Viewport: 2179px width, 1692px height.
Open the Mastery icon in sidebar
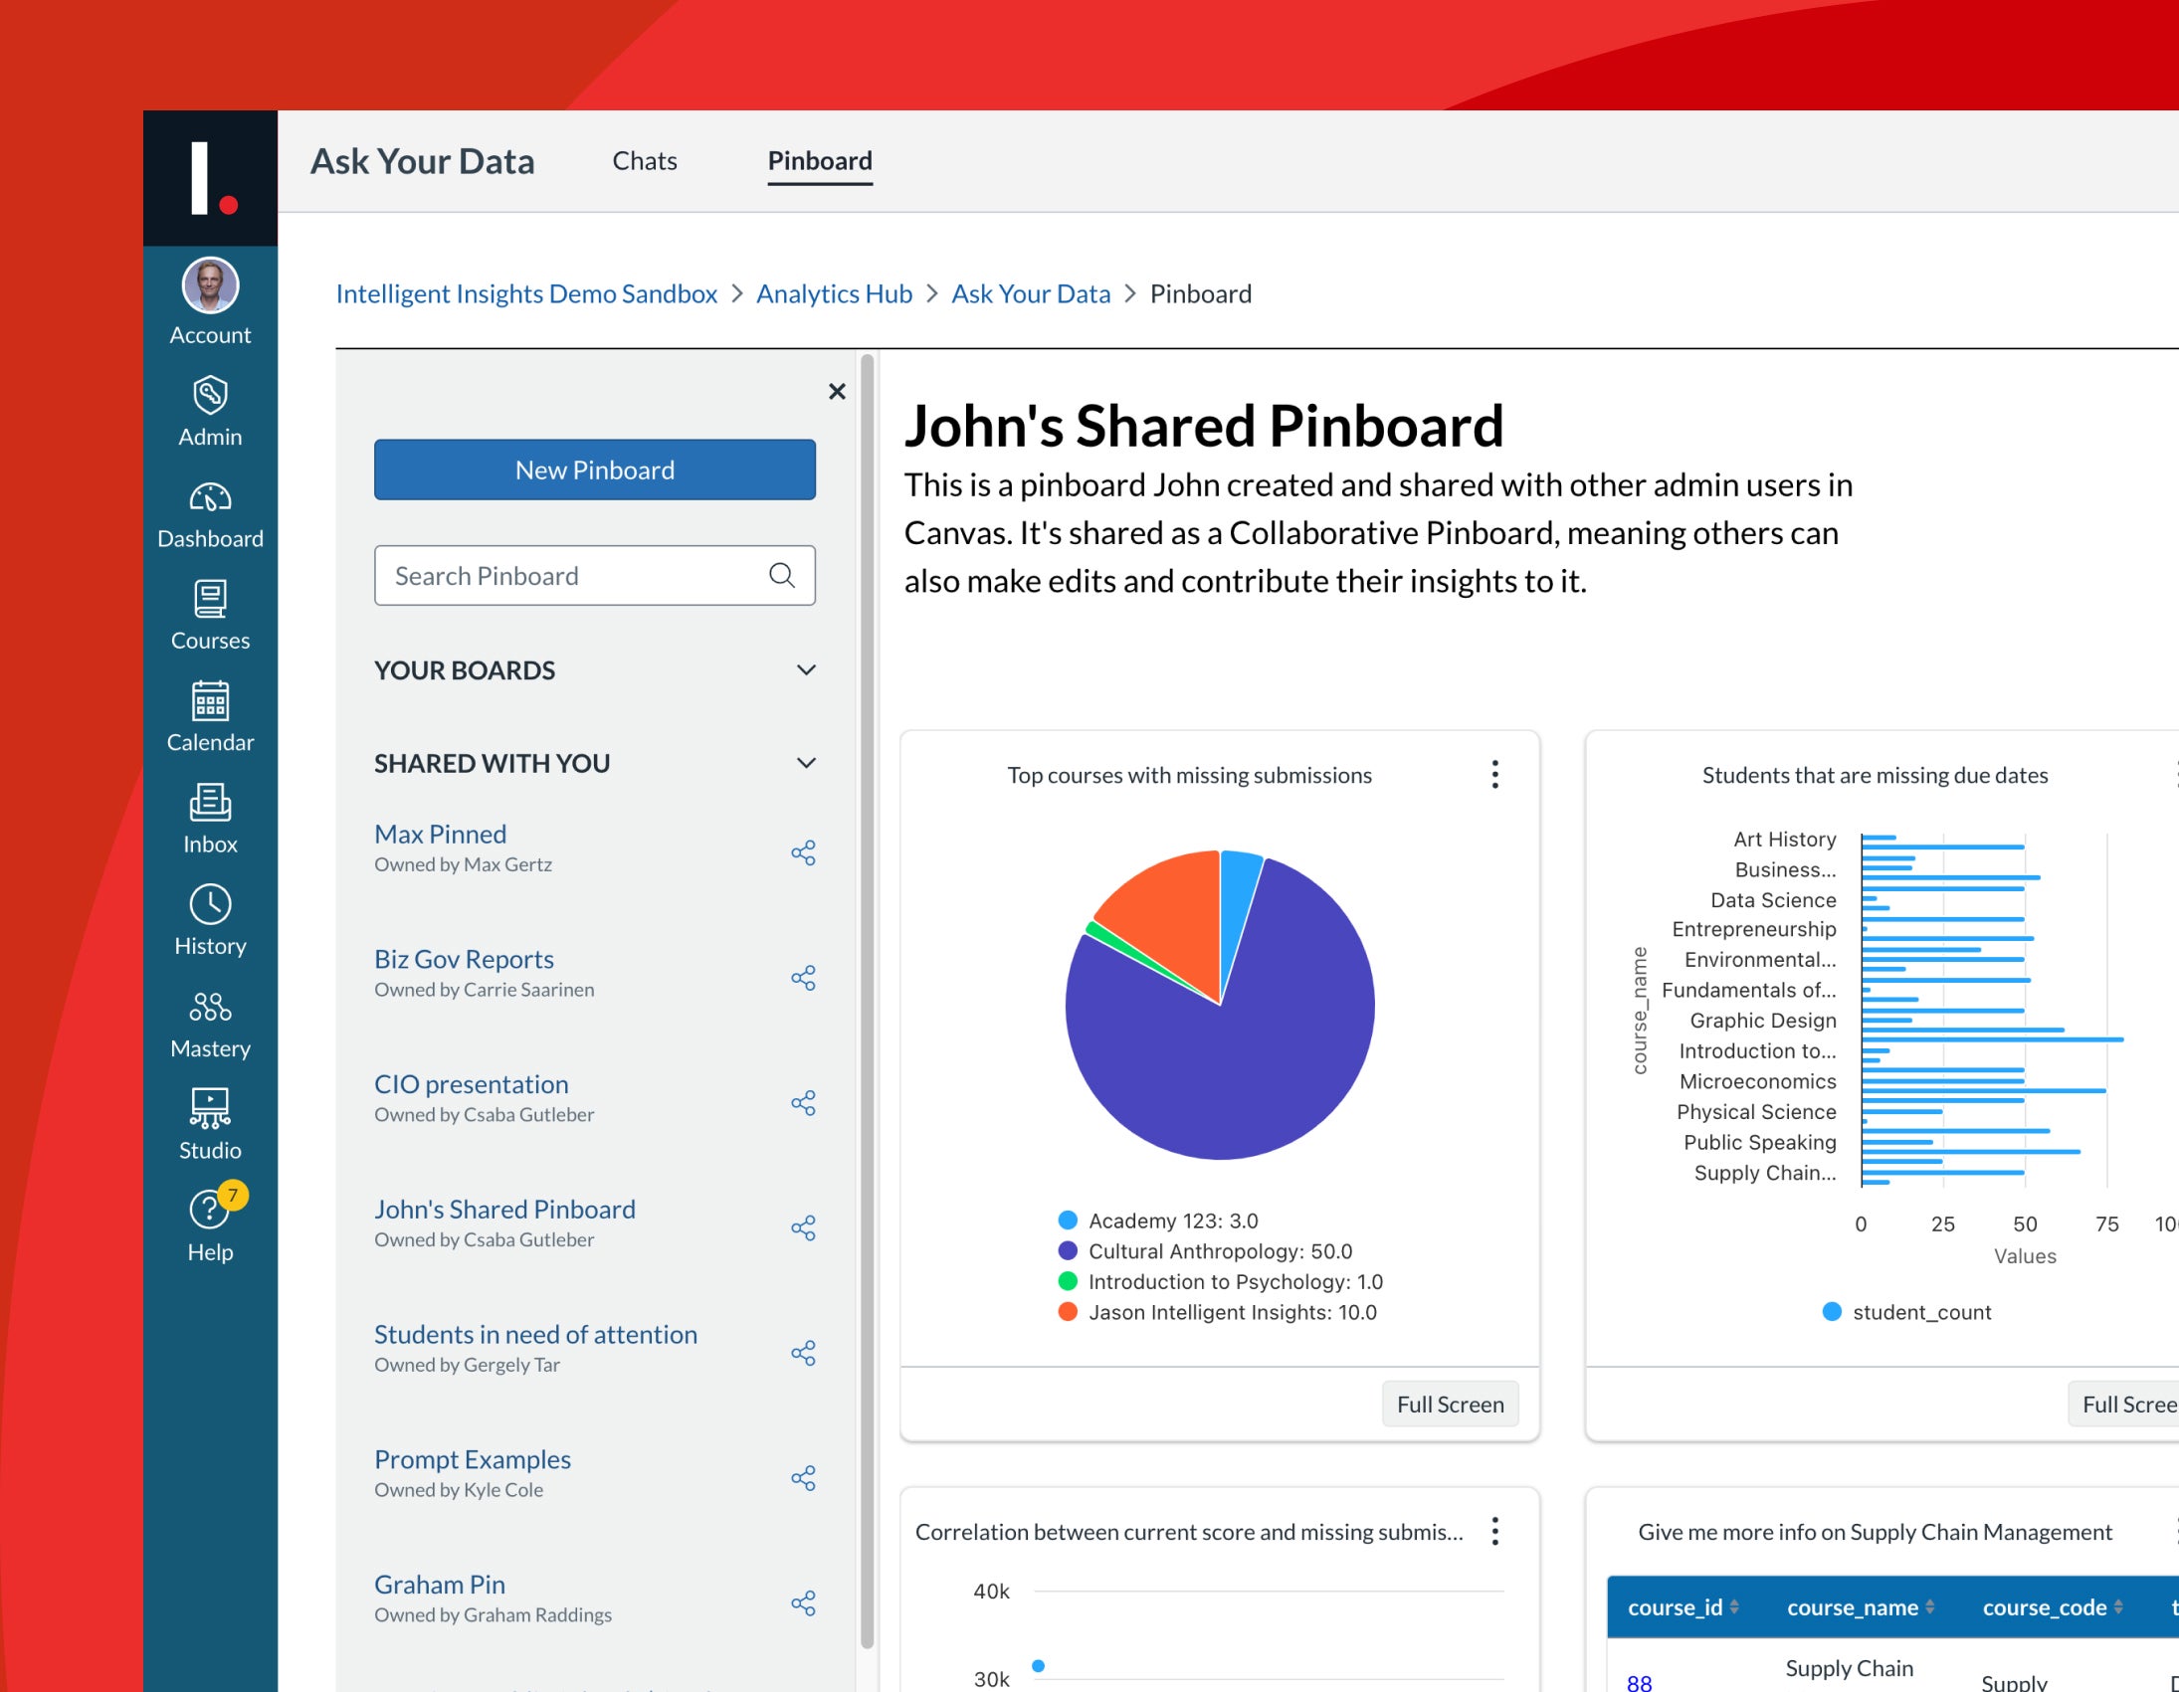(x=210, y=1006)
